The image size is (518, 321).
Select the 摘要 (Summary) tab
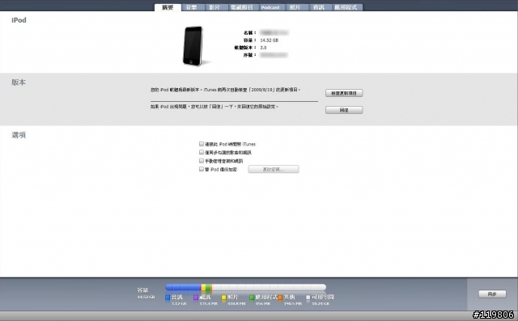coord(168,7)
